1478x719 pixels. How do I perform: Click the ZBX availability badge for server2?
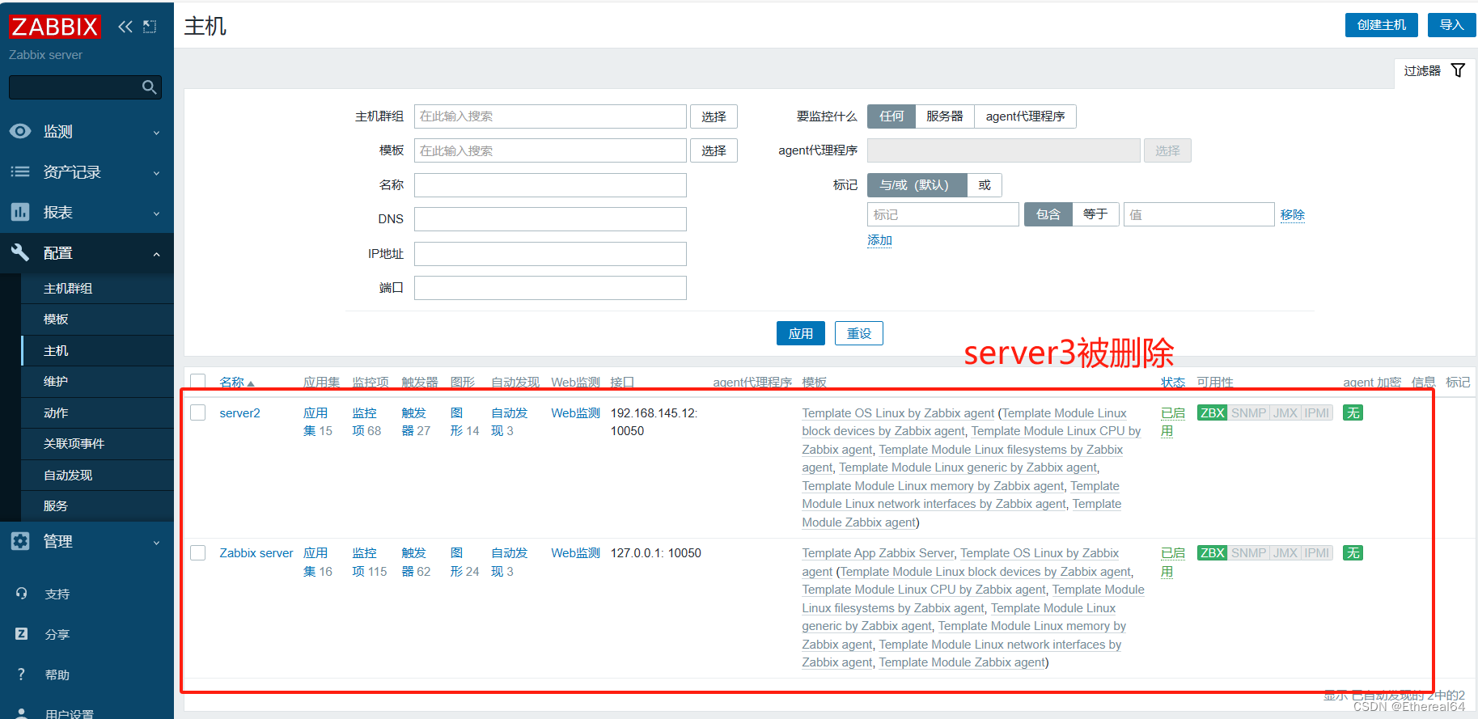pyautogui.click(x=1212, y=413)
